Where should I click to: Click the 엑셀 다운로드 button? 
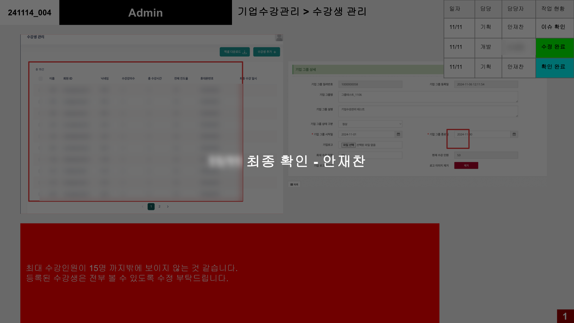click(235, 52)
